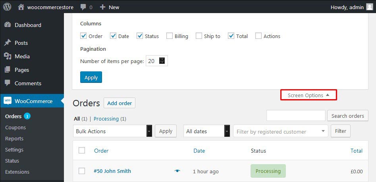376x182 pixels.
Task: Click the number of items per page field
Action: coord(156,61)
